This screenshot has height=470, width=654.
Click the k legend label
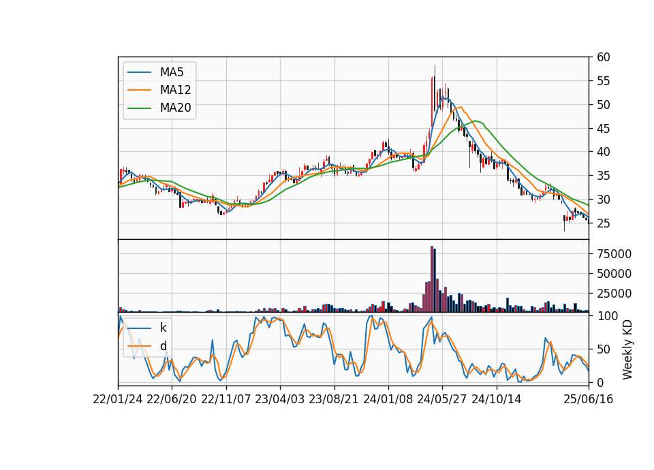[163, 328]
